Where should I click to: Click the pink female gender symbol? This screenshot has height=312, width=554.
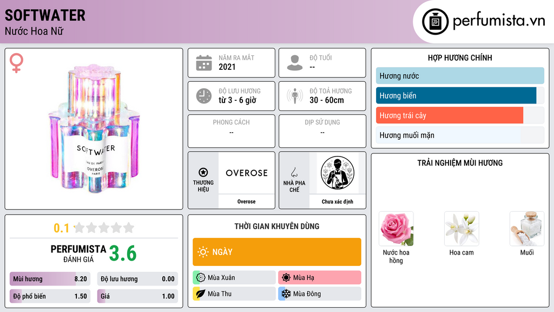tap(16, 63)
